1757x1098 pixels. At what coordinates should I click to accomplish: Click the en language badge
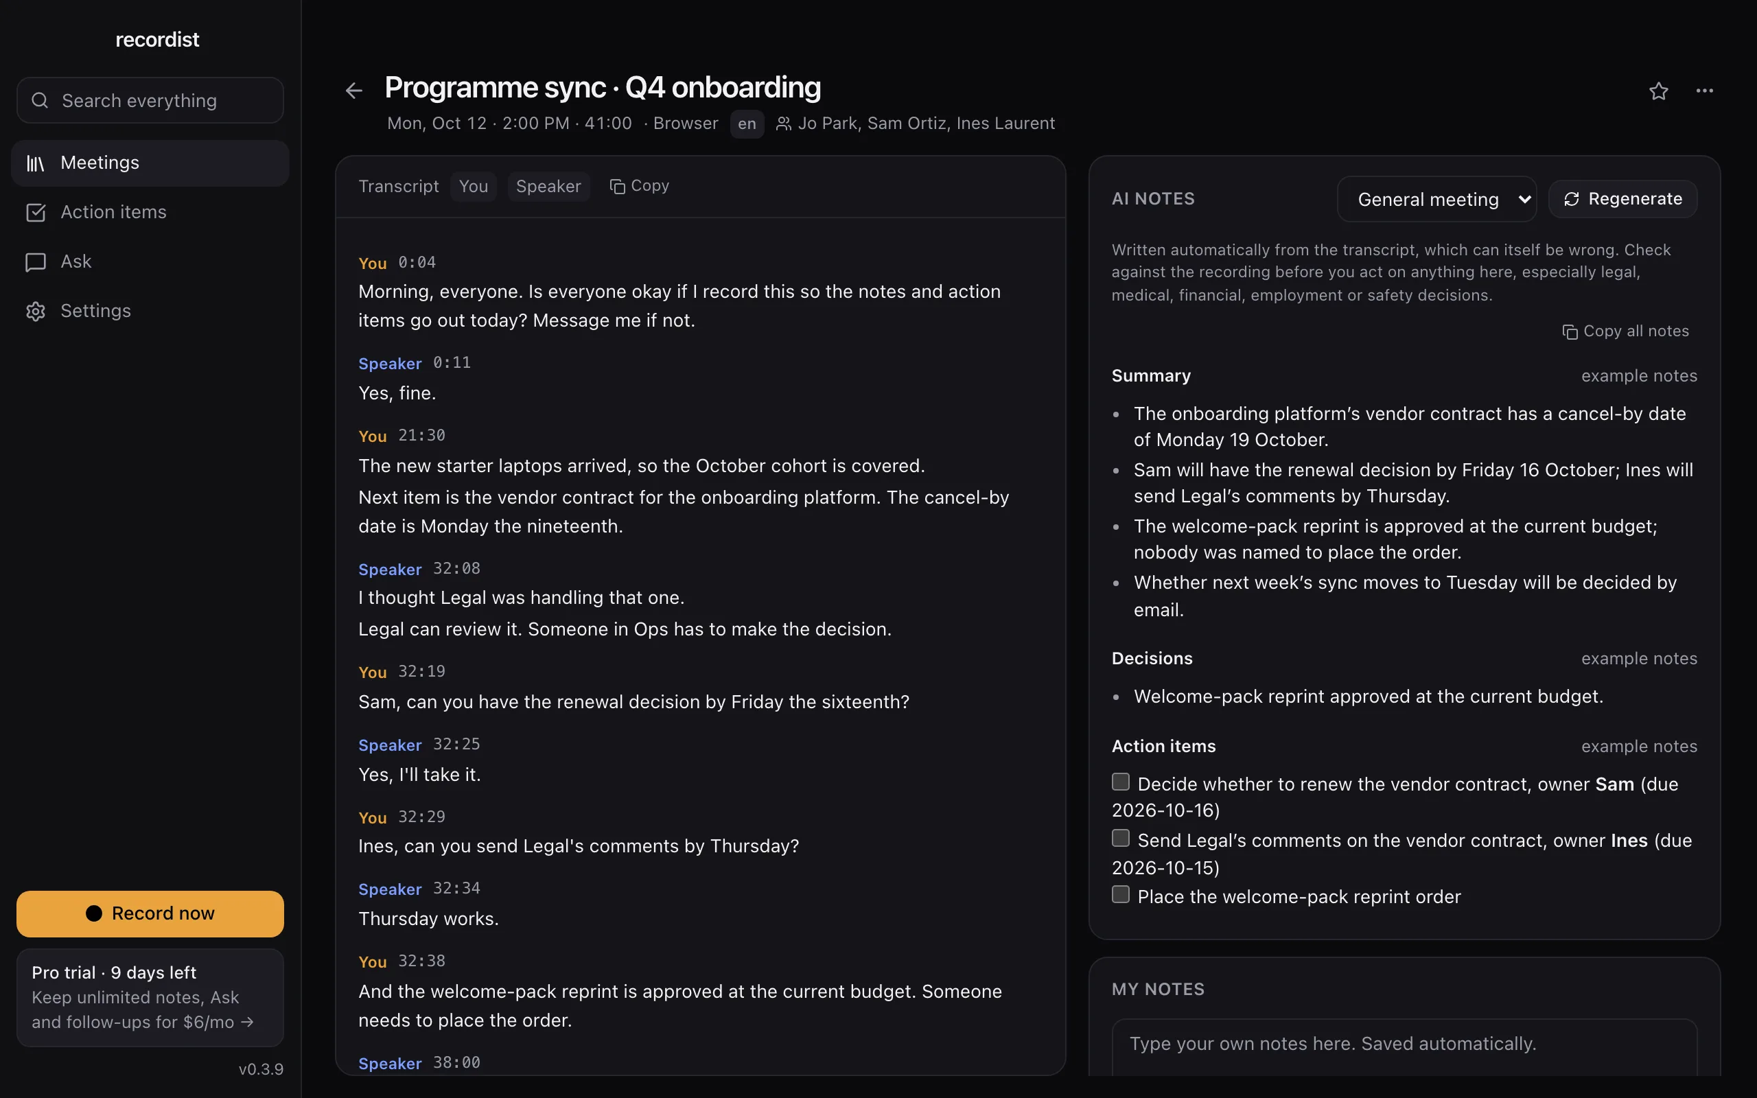point(746,124)
